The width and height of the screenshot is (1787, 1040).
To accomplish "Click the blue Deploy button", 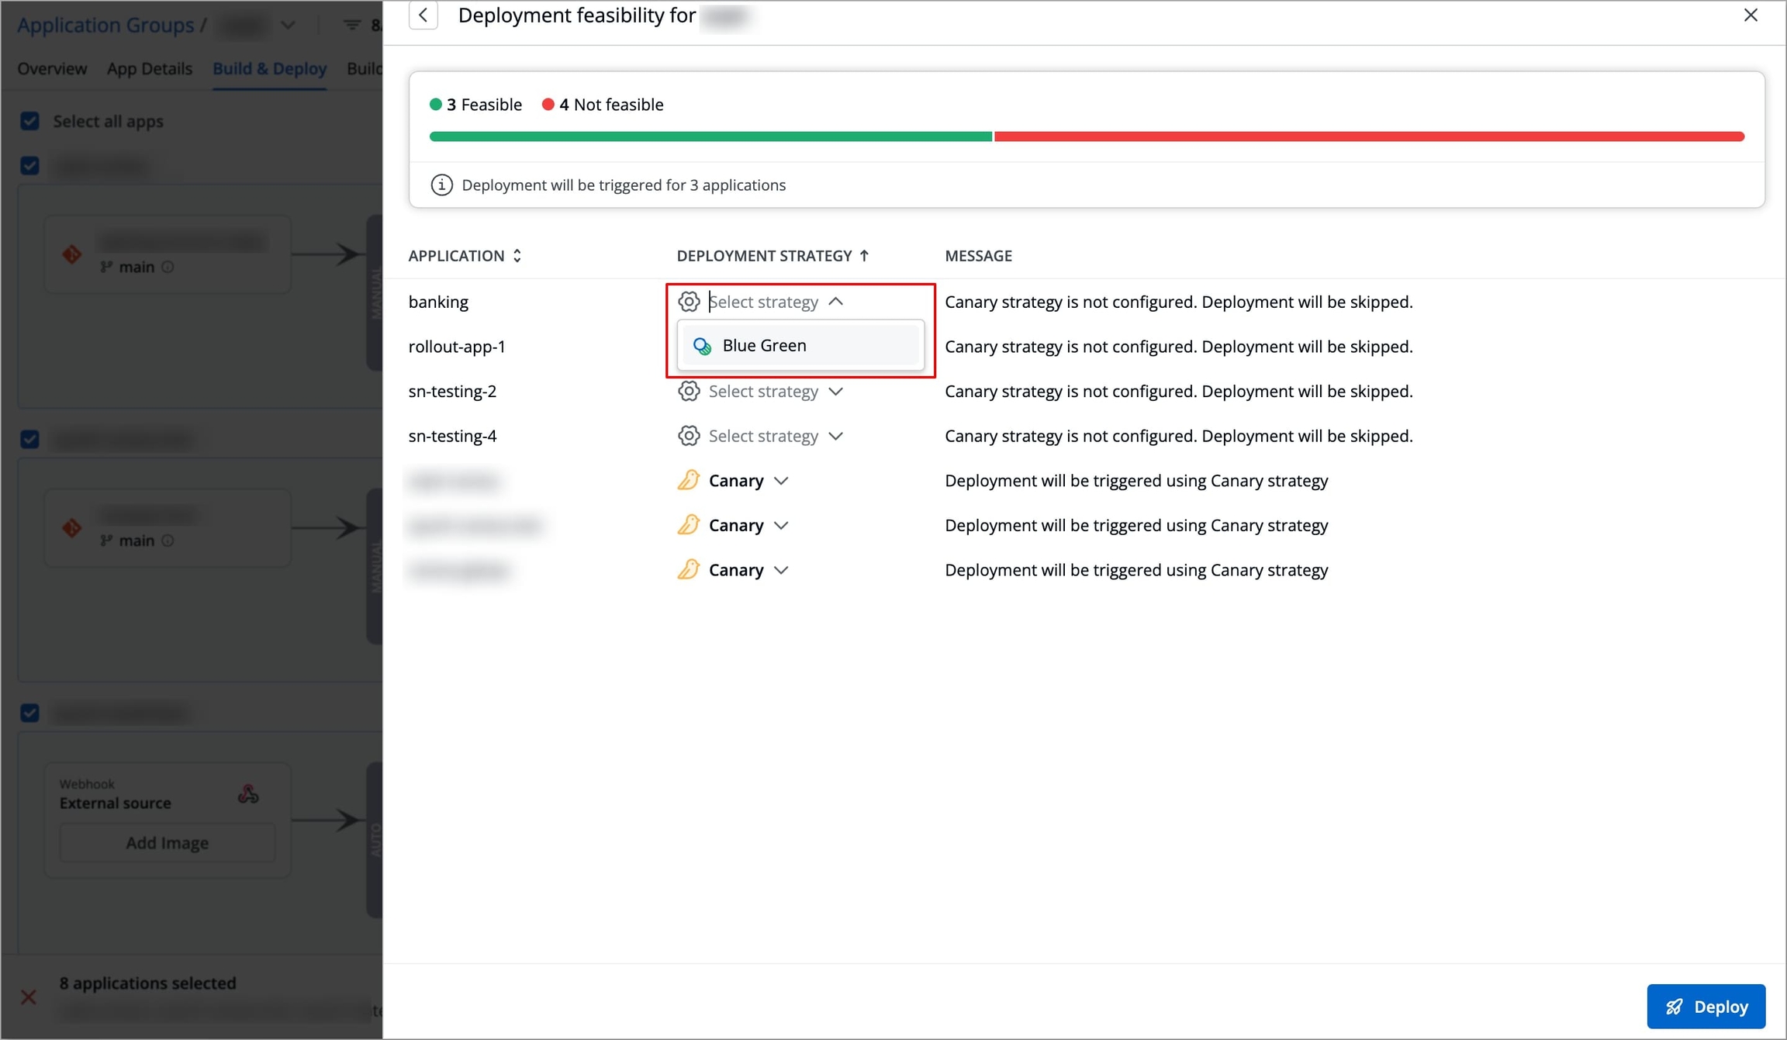I will click(x=1706, y=1007).
